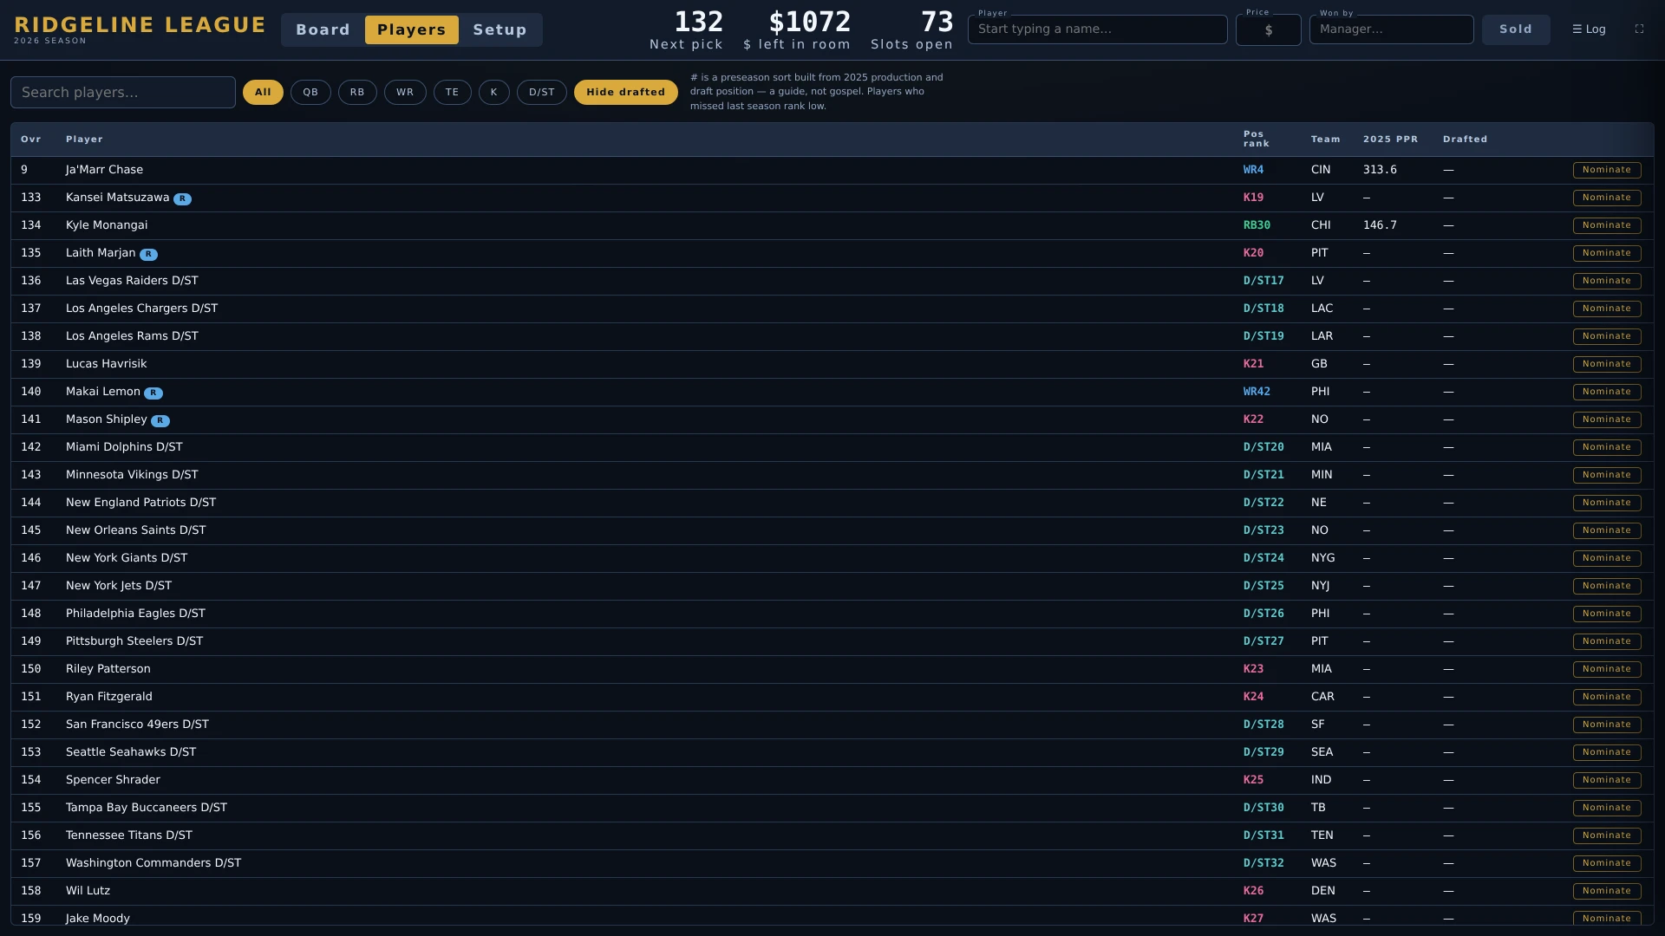Toggle the Hide drafted filter

(625, 92)
